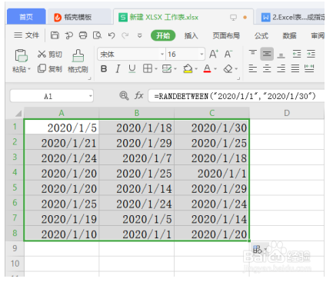This screenshot has height=282, width=333.
Task: Align text to top
Action: coord(253,54)
